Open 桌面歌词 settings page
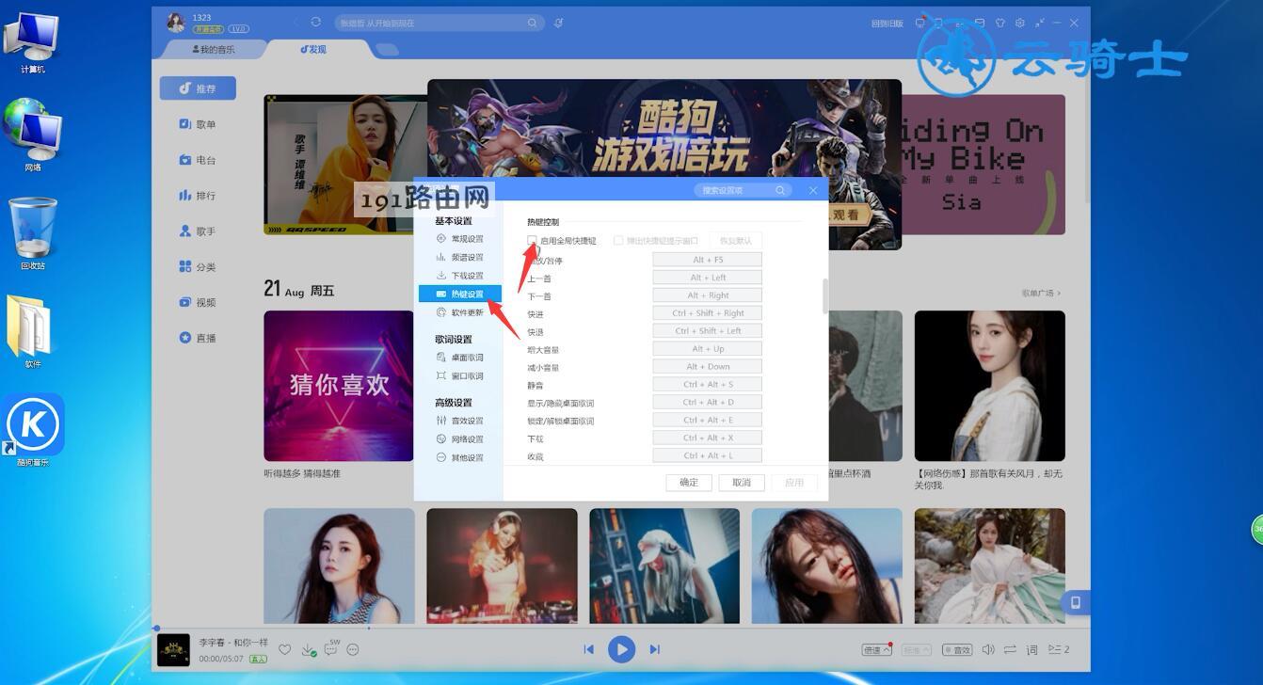 point(460,358)
